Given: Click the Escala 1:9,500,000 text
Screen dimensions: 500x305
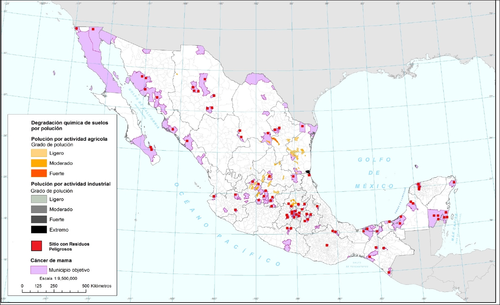Looking at the screenshot, I should tap(55, 278).
